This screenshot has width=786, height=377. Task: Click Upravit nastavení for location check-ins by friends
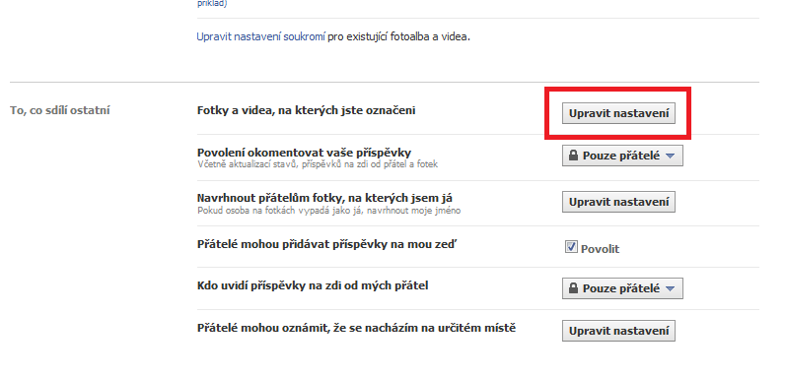point(618,331)
